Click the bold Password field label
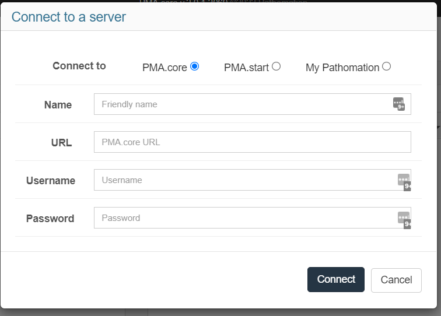This screenshot has width=441, height=316. click(50, 219)
